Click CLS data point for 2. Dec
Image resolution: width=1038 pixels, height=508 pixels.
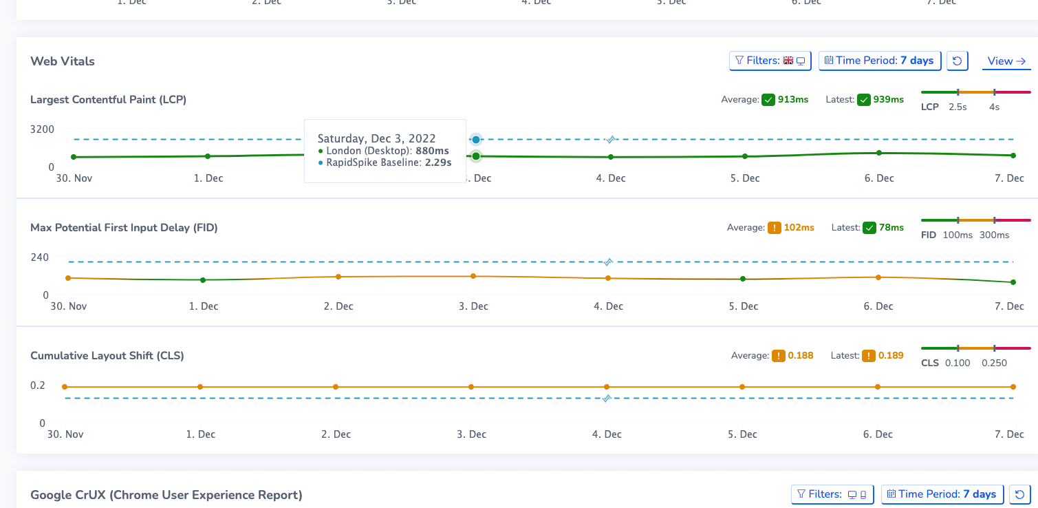click(336, 387)
